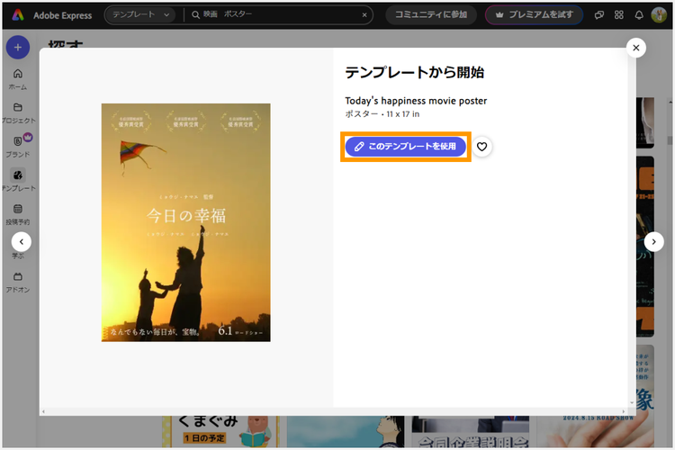Open the テンプレート search category dropdown
The image size is (675, 450).
(x=140, y=14)
